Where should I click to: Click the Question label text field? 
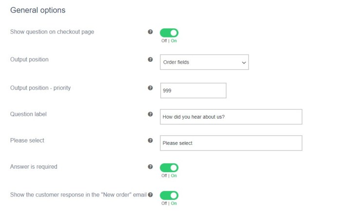[231, 117]
